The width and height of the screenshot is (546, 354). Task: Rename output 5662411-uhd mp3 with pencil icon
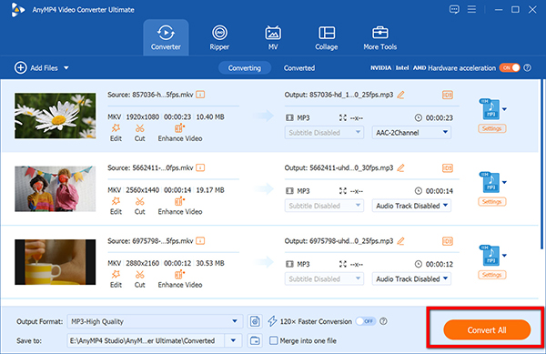[x=400, y=167]
